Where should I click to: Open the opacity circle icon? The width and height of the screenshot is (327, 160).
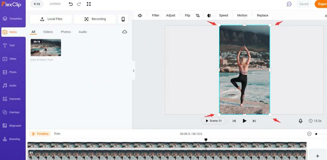pos(209,16)
